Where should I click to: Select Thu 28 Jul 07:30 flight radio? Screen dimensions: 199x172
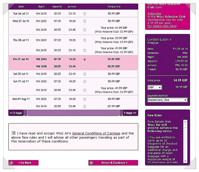(x=85, y=40)
